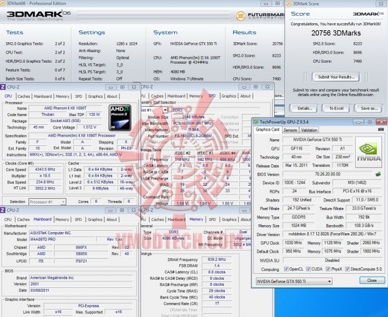Switch to the Validation tab in GPU-Z

[x=309, y=130]
